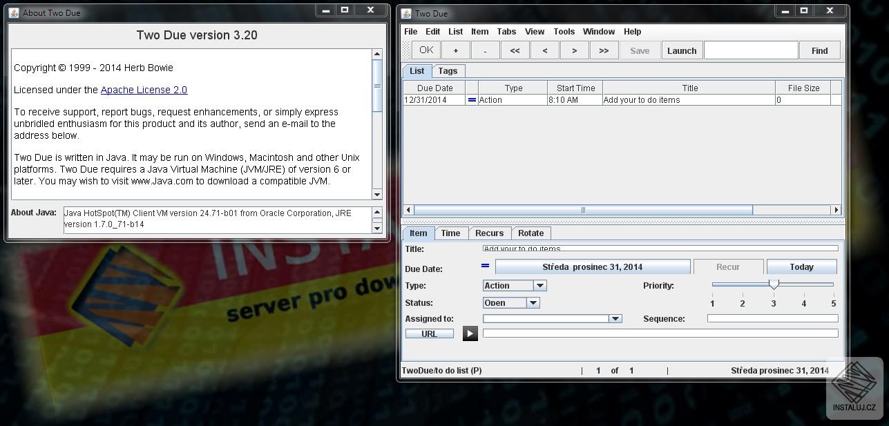Select the Item tab
This screenshot has height=426, width=889.
[x=418, y=233]
